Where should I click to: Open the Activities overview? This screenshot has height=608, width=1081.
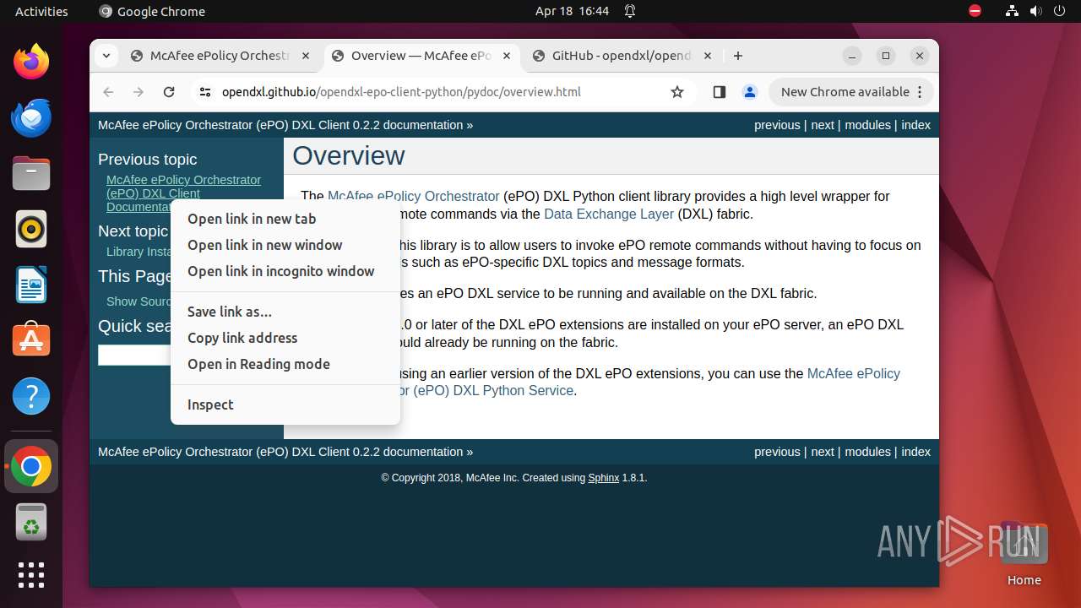click(x=41, y=11)
